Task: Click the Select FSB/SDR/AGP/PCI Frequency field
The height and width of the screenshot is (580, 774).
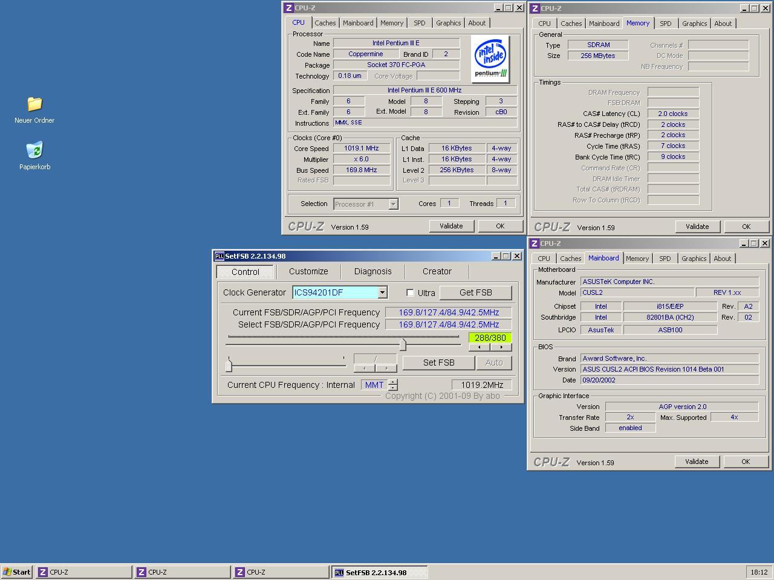Action: pyautogui.click(x=449, y=324)
